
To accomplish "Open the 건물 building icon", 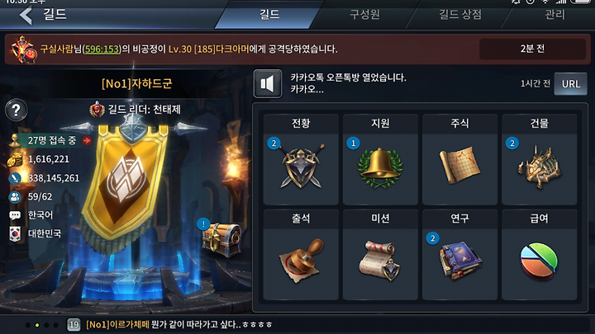I will [539, 167].
